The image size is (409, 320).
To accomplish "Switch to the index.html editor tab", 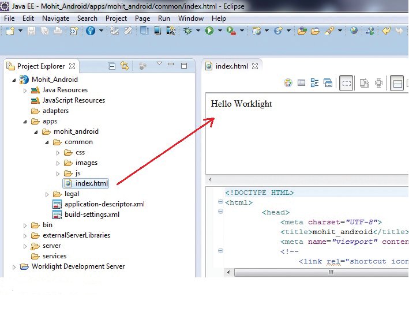I will 231,66.
